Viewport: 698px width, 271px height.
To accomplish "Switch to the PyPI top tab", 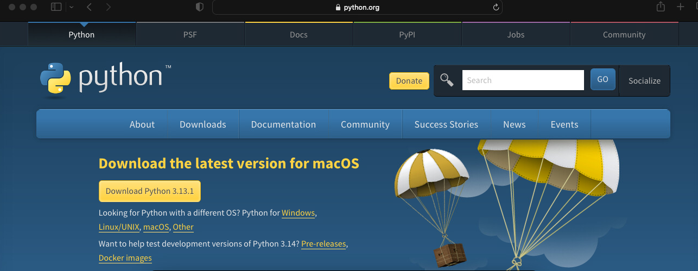I will pyautogui.click(x=407, y=35).
